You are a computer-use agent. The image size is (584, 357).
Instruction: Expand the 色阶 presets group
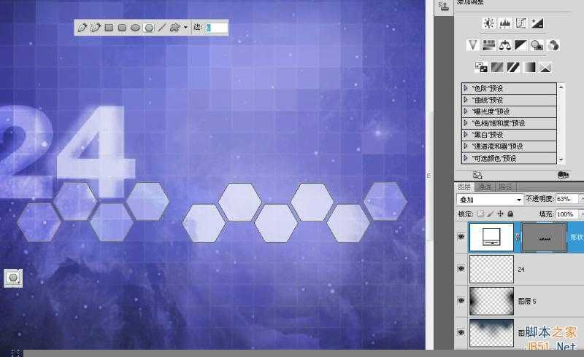(466, 88)
